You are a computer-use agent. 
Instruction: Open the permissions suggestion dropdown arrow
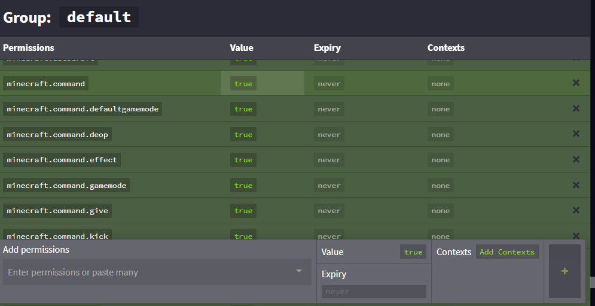(299, 272)
